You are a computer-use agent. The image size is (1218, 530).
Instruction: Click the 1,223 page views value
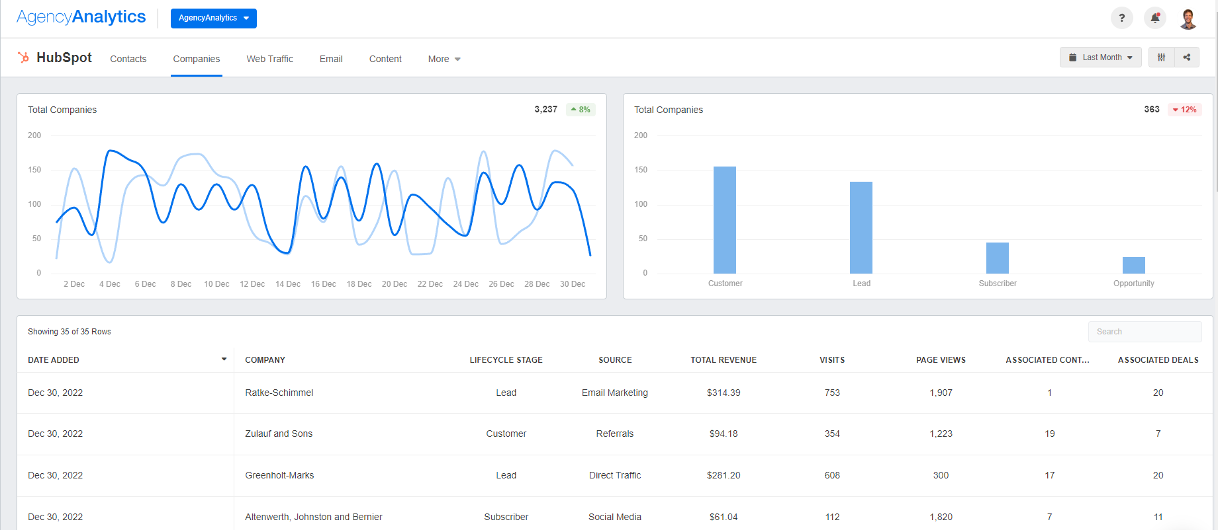[x=941, y=434]
